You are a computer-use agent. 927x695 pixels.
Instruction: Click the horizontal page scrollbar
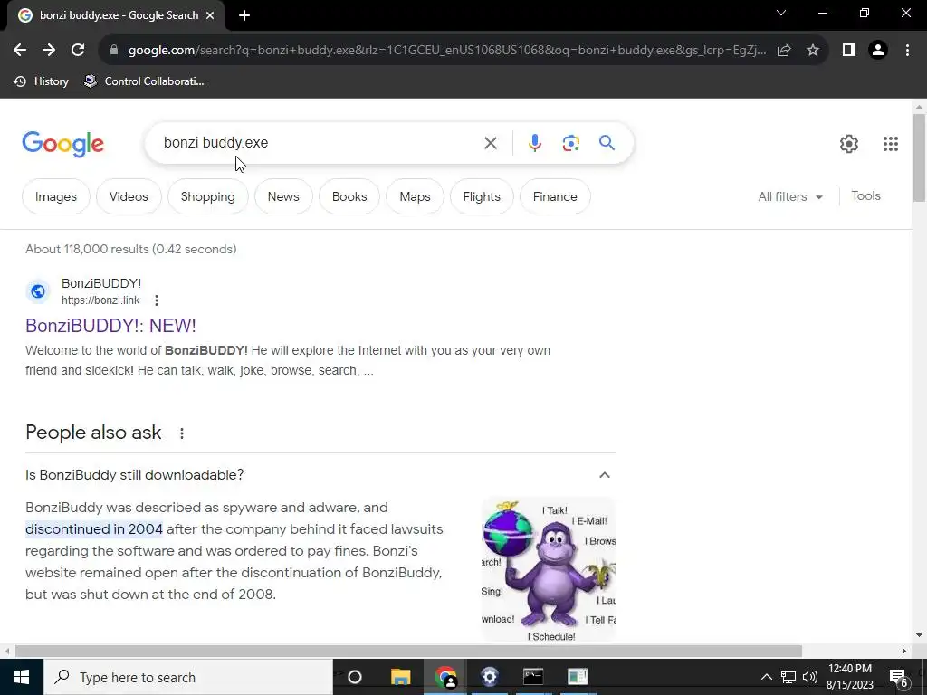408,652
